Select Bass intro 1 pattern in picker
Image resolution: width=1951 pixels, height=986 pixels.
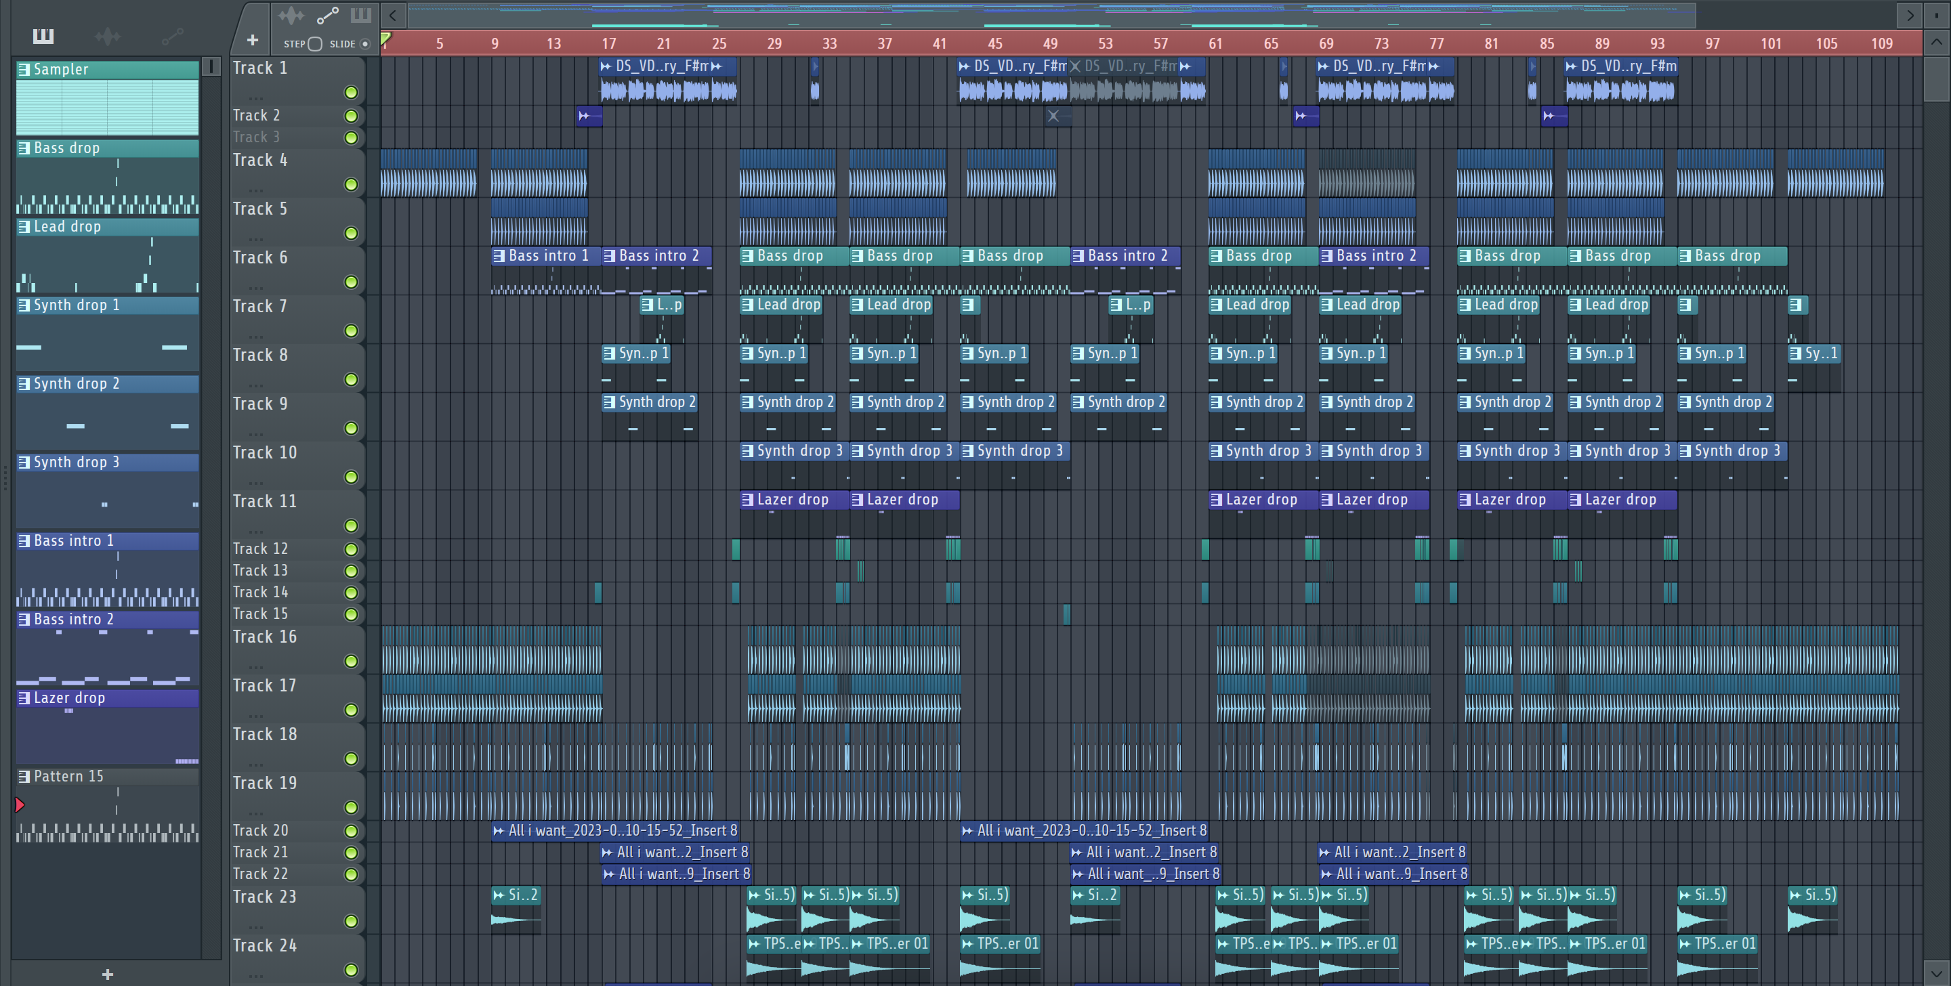108,570
